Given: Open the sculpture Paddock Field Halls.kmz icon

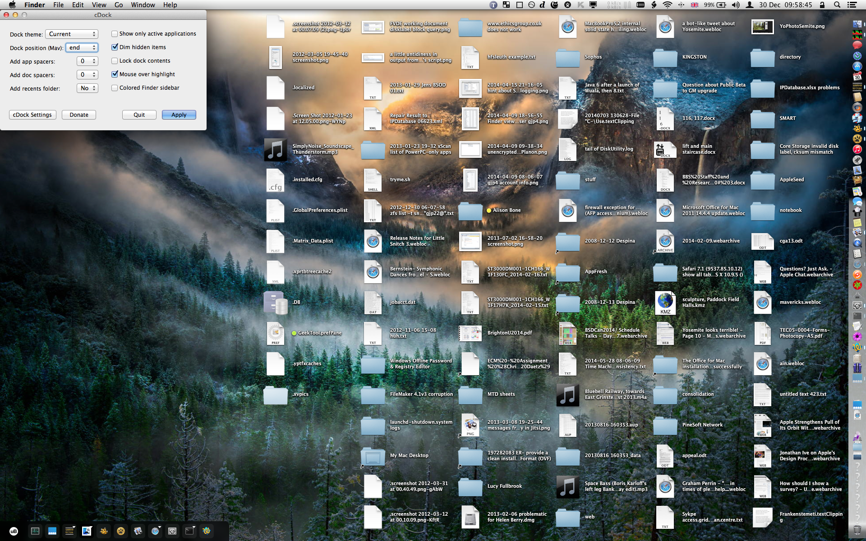Looking at the screenshot, I should click(x=665, y=303).
